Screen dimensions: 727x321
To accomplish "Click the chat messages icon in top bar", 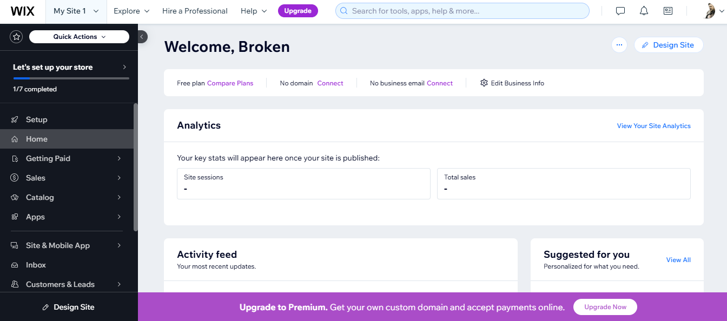I will pos(620,11).
